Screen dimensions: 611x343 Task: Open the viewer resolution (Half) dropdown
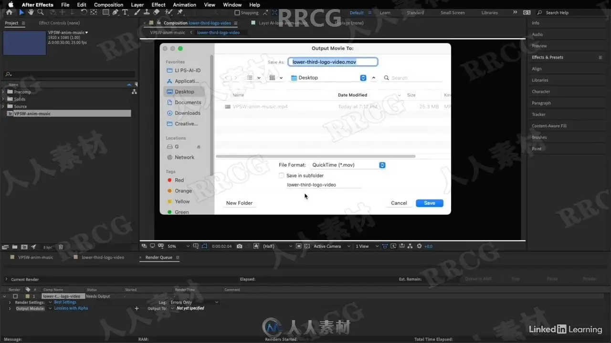coord(277,246)
